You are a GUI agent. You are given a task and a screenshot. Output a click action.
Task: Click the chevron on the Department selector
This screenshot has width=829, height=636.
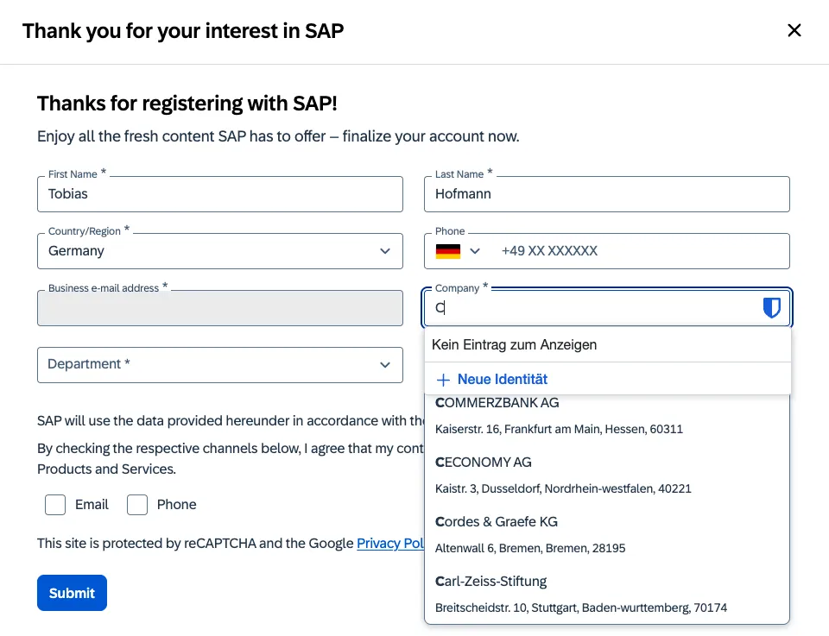pyautogui.click(x=385, y=364)
